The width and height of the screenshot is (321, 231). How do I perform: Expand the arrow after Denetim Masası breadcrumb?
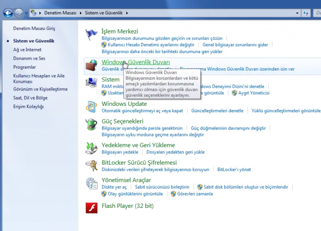click(80, 13)
